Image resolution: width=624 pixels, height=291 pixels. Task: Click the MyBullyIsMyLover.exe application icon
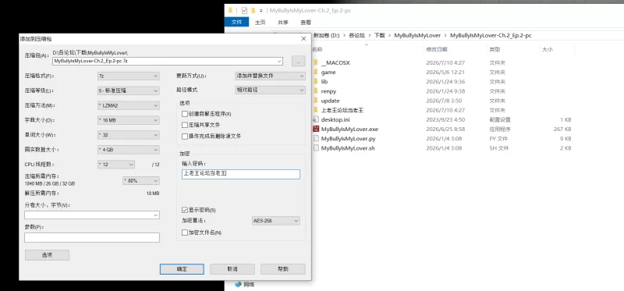[316, 129]
